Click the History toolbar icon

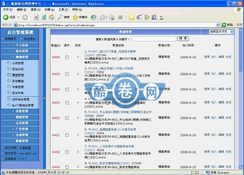(x=94, y=17)
